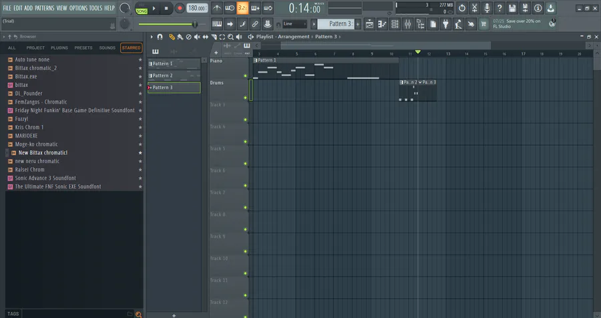The height and width of the screenshot is (318, 601).
Task: Click the Playlist scroll right arrow
Action: (x=590, y=45)
